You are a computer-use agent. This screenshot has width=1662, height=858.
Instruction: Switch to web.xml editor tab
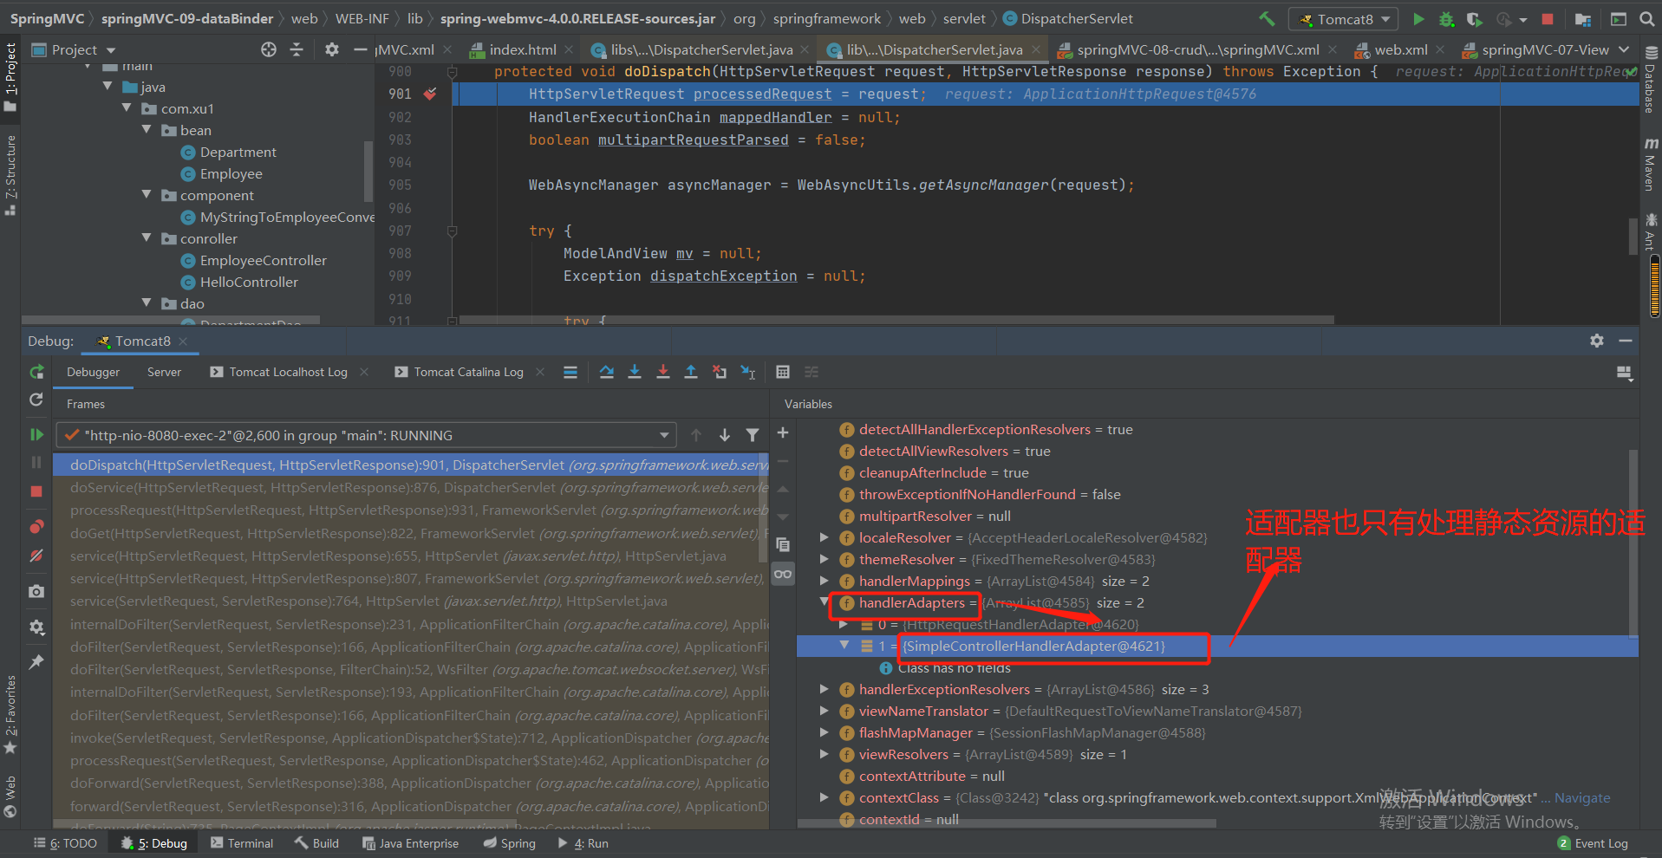pyautogui.click(x=1400, y=49)
